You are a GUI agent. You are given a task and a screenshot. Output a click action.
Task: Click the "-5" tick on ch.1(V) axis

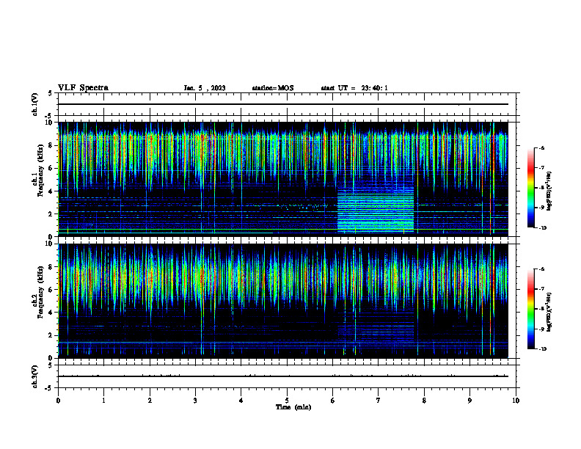click(49, 116)
